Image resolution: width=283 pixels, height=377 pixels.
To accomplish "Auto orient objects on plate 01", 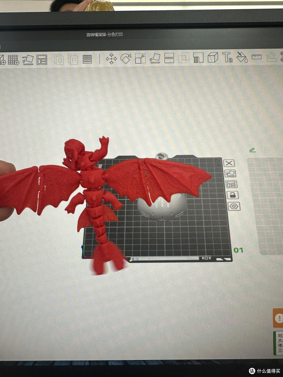I will point(230,174).
